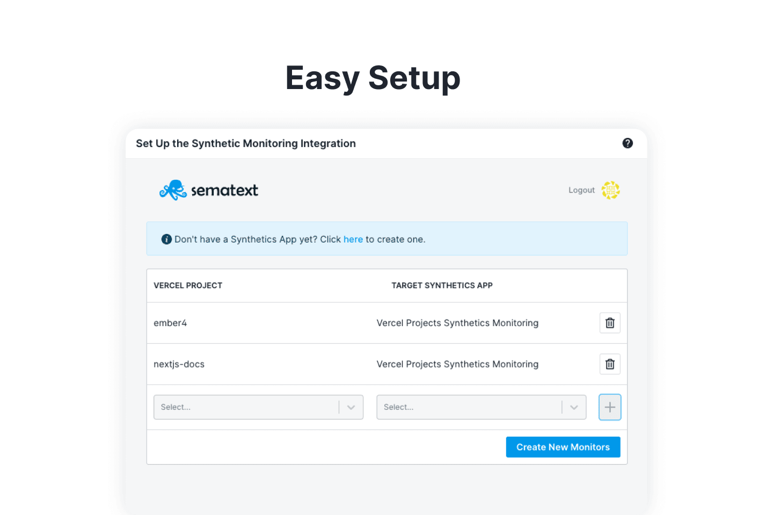Select the nextjs-docs project name

pyautogui.click(x=179, y=364)
